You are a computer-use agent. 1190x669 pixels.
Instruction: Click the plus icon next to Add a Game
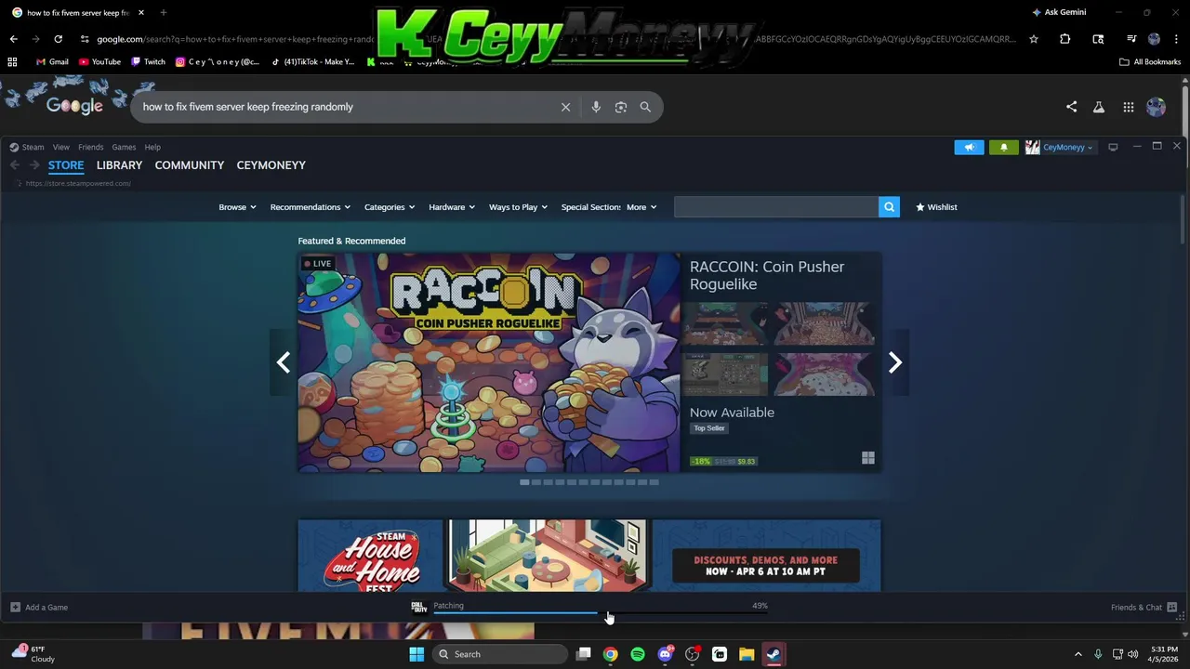tap(15, 607)
